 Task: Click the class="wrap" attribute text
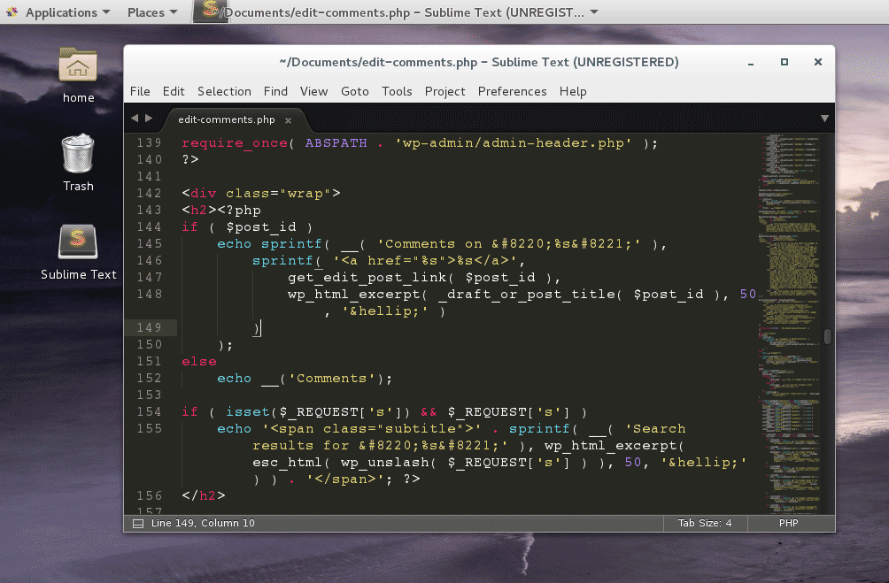click(x=278, y=193)
